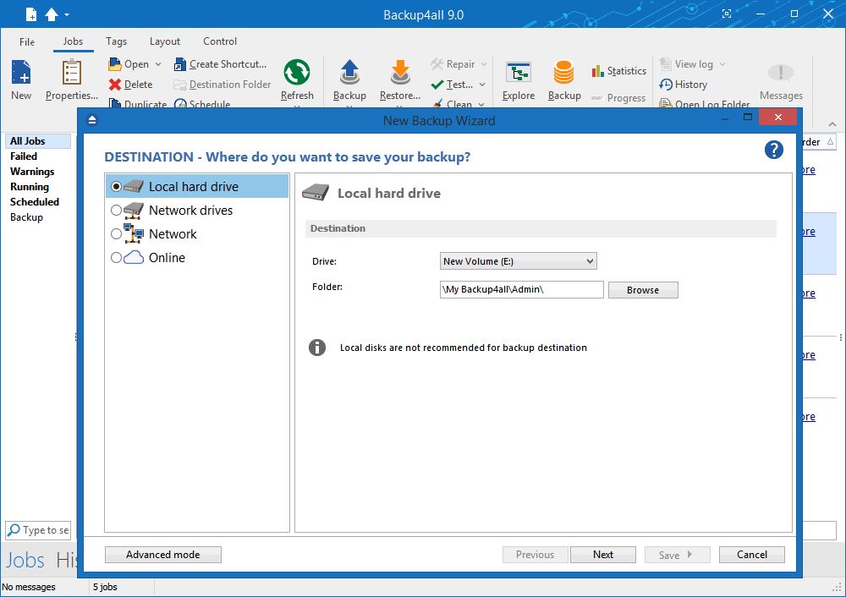The height and width of the screenshot is (597, 846).
Task: Click the Repair wrench icon
Action: pyautogui.click(x=437, y=64)
